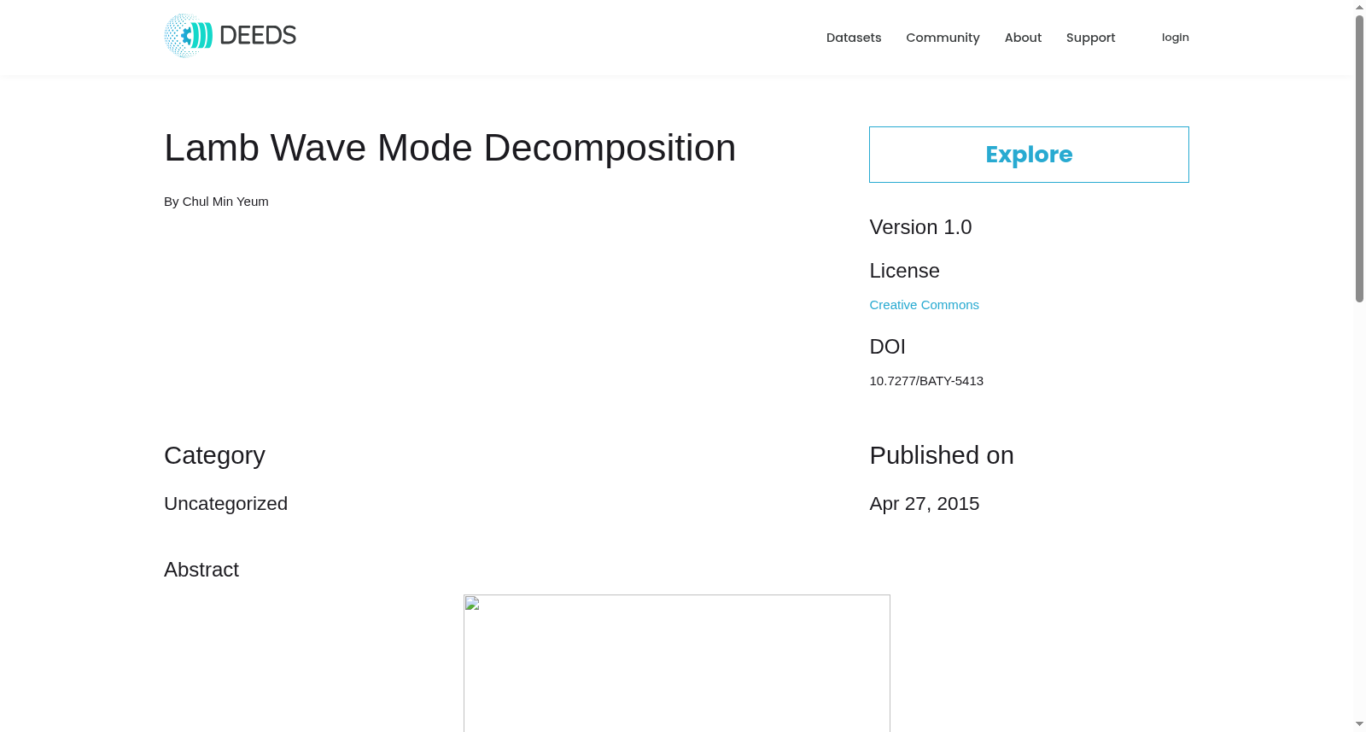Open the Datasets menu
The image size is (1366, 732).
click(854, 38)
